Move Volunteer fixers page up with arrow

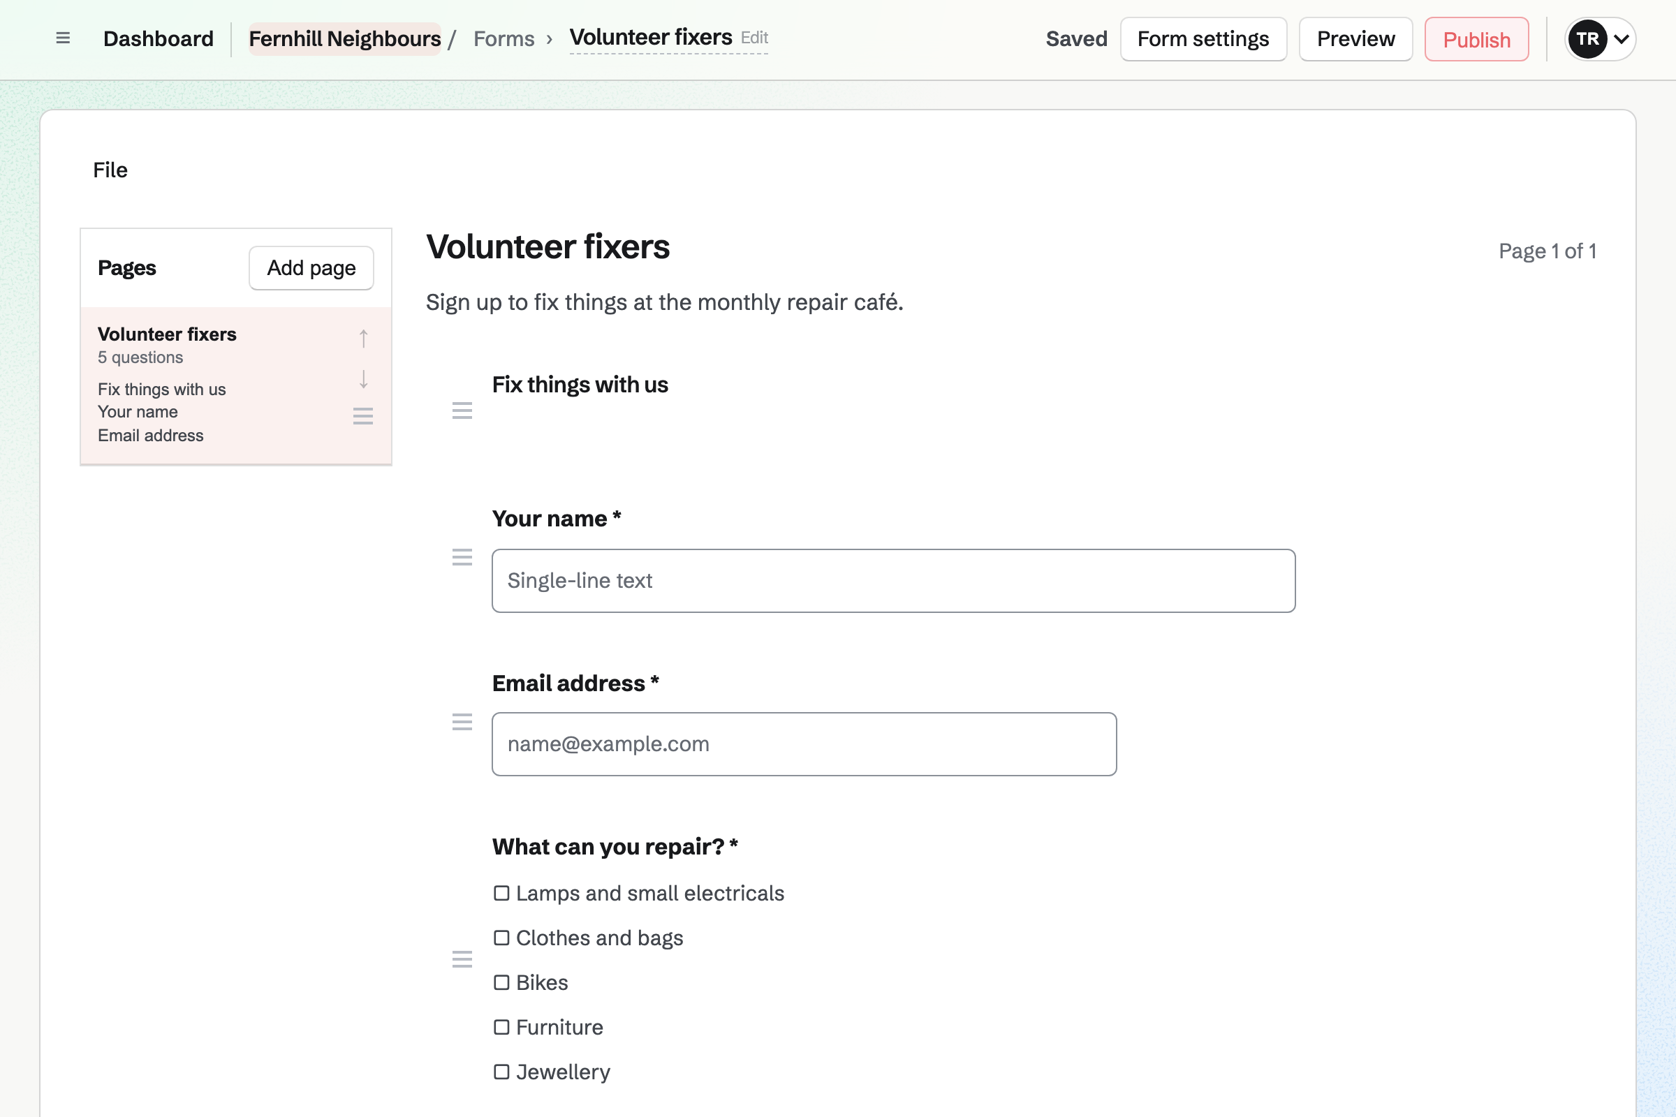363,339
